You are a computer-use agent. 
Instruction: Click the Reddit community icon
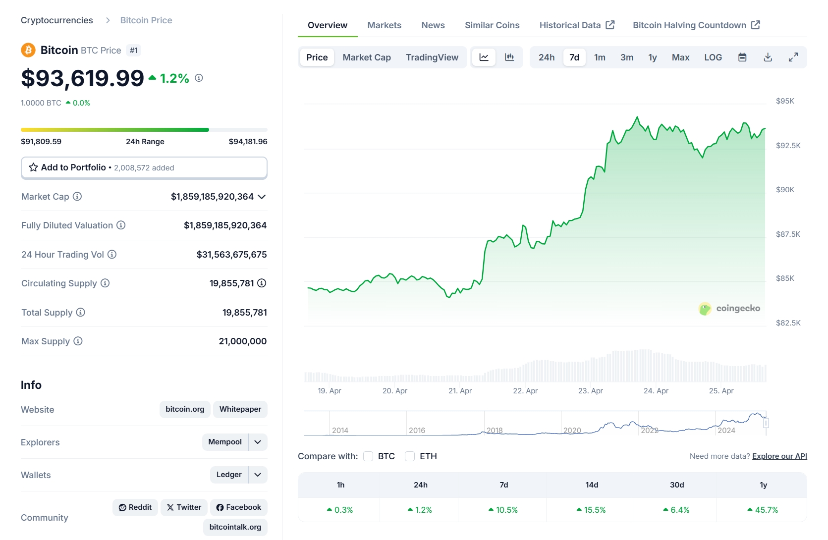pos(122,507)
